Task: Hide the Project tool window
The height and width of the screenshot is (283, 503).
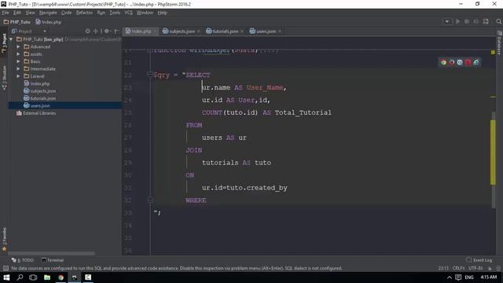Action: [x=117, y=31]
